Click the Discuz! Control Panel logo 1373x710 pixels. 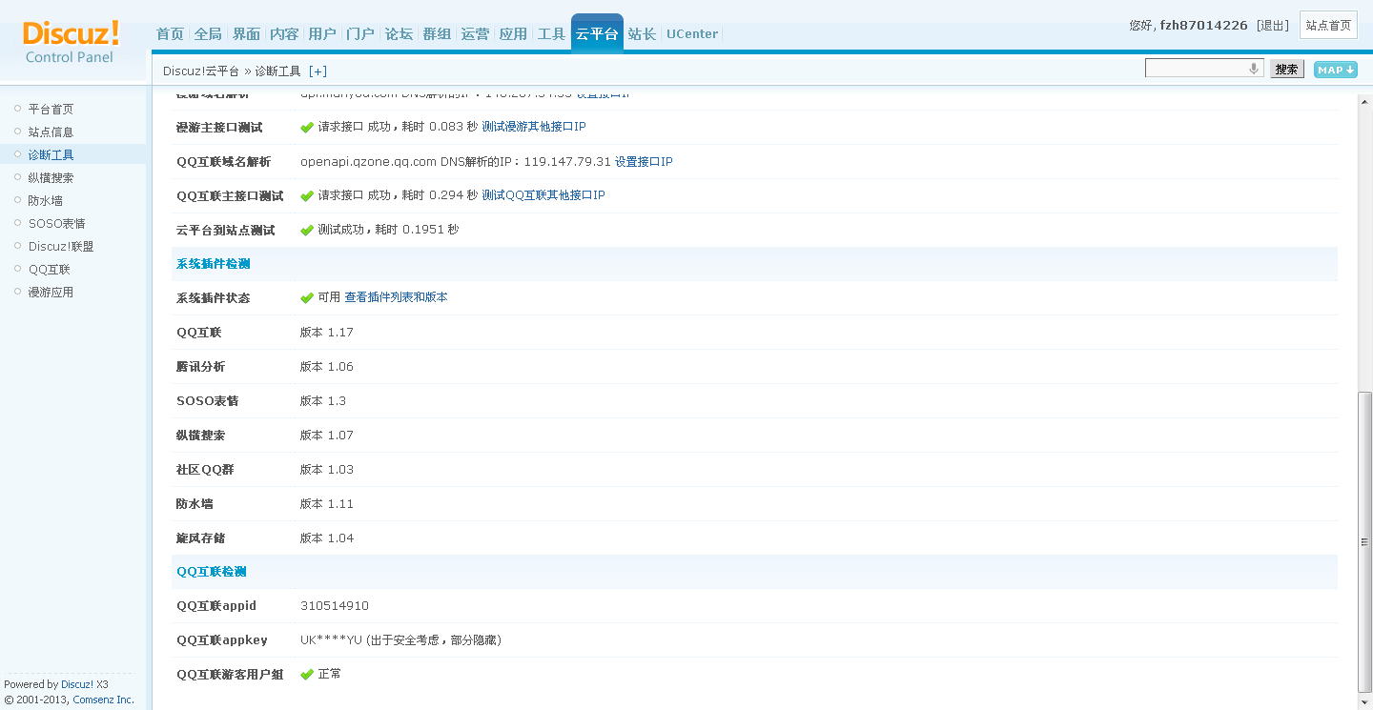[x=71, y=42]
